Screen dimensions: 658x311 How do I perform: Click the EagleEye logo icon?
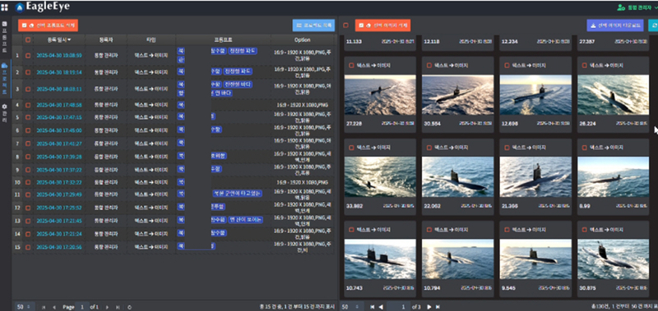point(19,7)
